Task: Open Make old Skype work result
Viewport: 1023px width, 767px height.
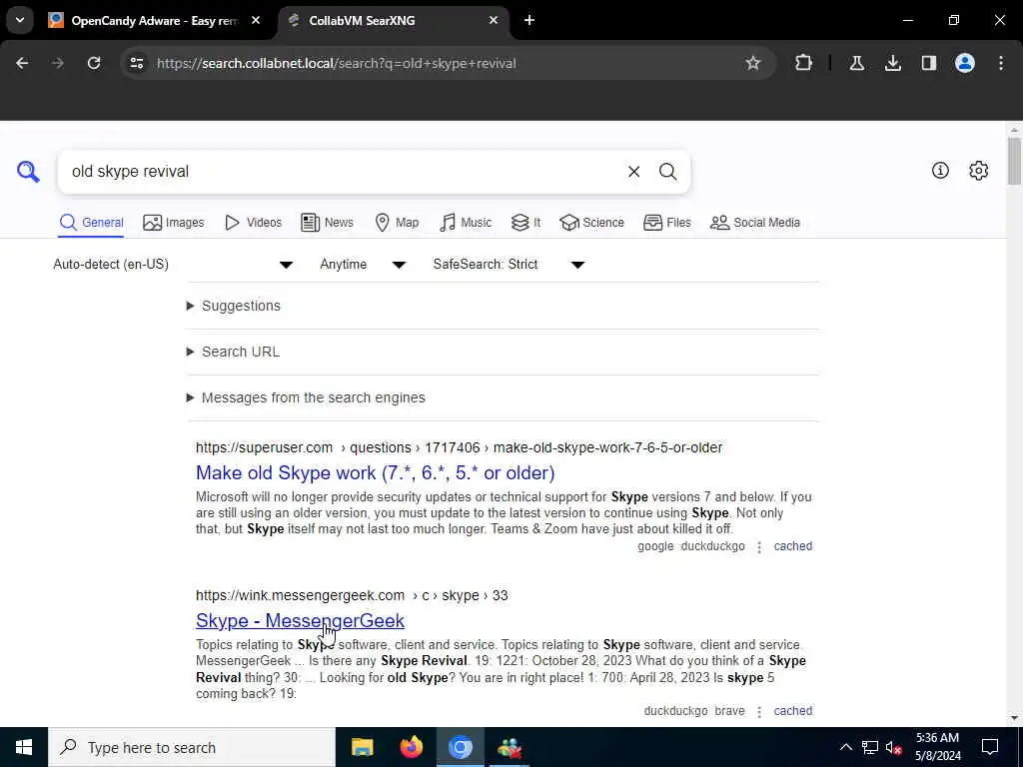Action: [x=376, y=472]
